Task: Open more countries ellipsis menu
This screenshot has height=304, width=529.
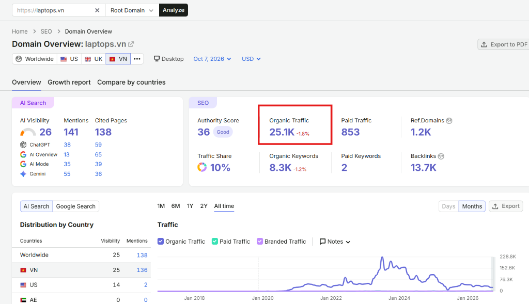Action: pos(137,59)
